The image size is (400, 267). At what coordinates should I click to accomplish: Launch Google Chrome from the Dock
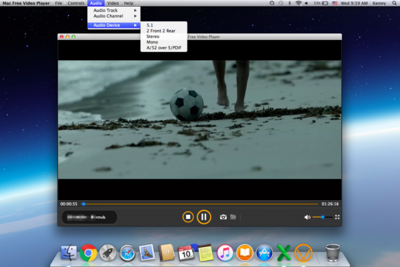[x=88, y=253]
